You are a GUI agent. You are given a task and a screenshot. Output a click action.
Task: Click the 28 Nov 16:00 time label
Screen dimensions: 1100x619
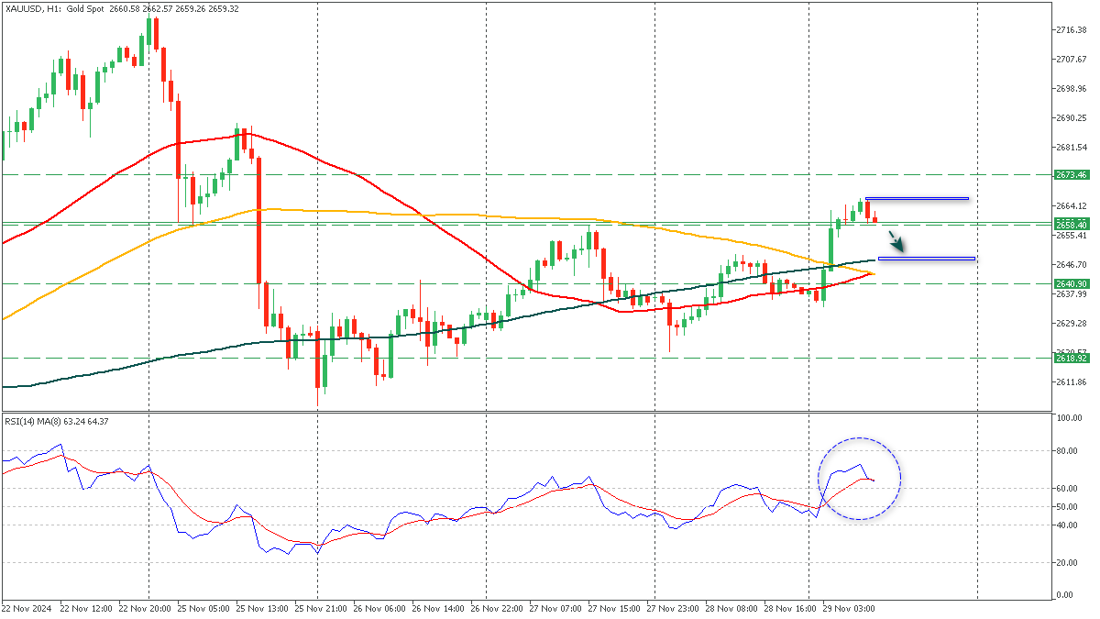point(790,608)
